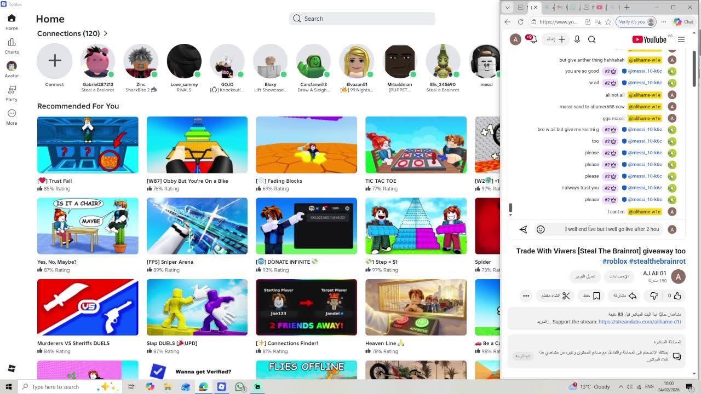Click the Roblox search field

click(x=362, y=19)
